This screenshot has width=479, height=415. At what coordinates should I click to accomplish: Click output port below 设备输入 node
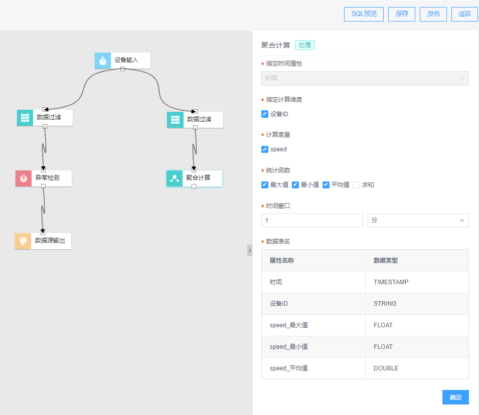tap(122, 69)
